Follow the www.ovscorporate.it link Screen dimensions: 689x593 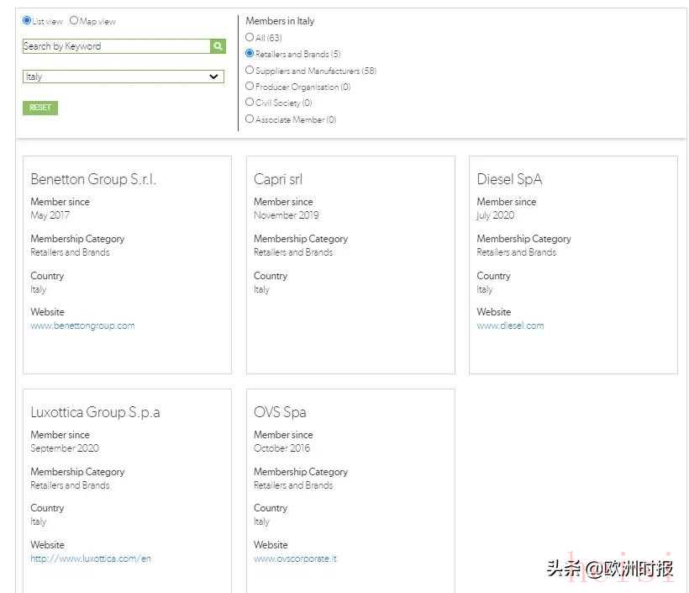(x=295, y=559)
